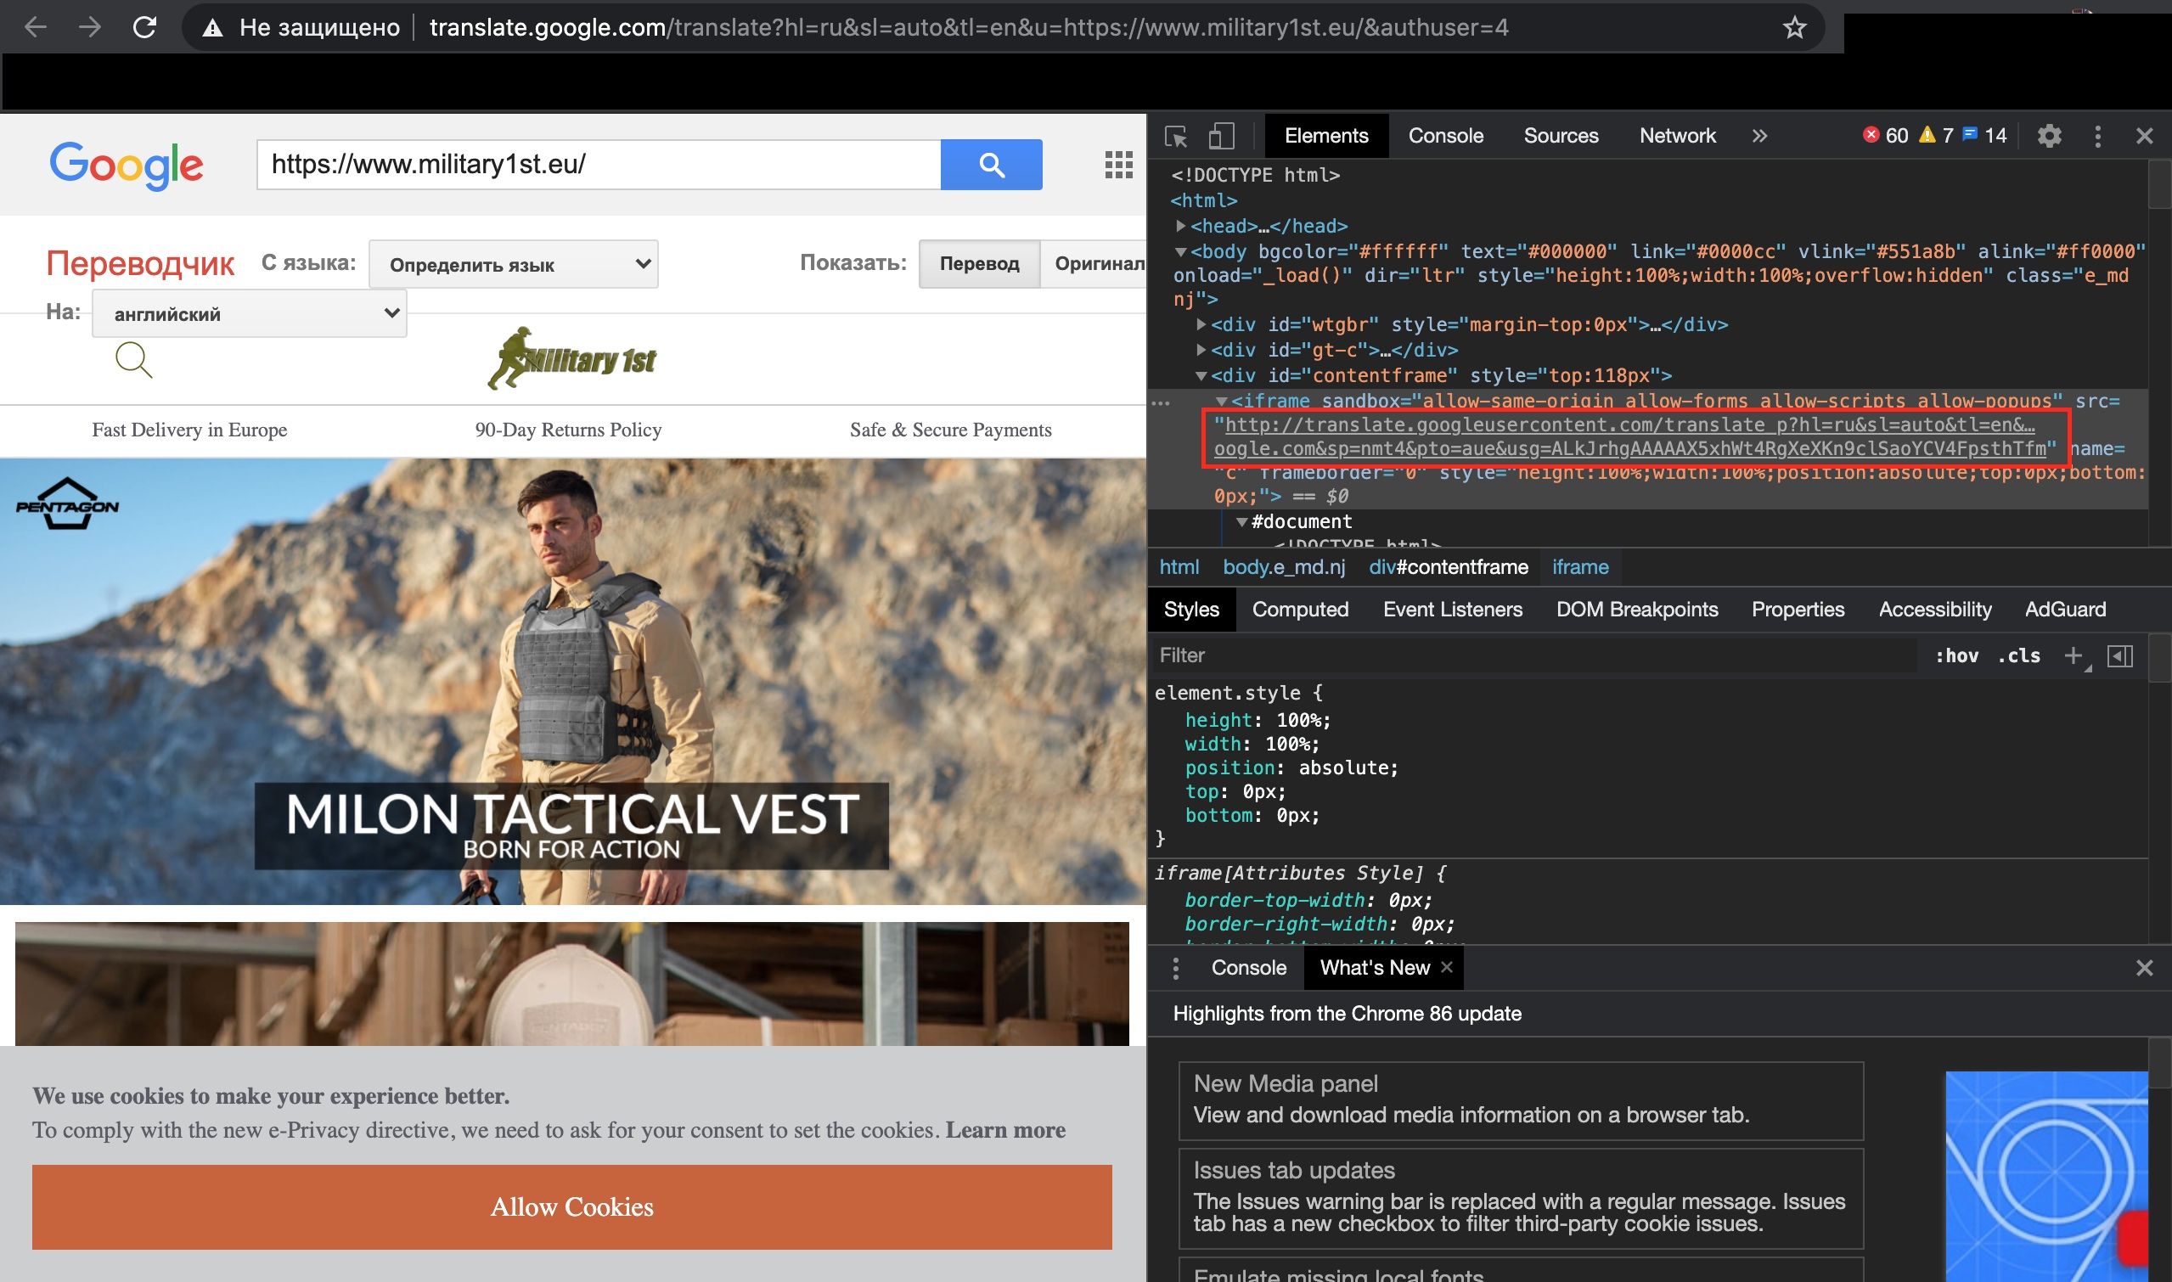Click magnifier icon on Military 1st page
The height and width of the screenshot is (1282, 2172).
(x=134, y=359)
